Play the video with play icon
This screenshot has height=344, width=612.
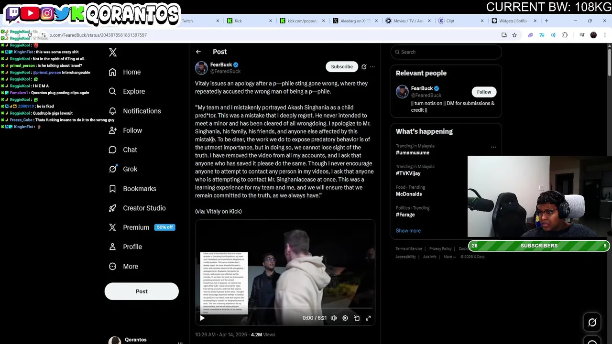pos(202,318)
